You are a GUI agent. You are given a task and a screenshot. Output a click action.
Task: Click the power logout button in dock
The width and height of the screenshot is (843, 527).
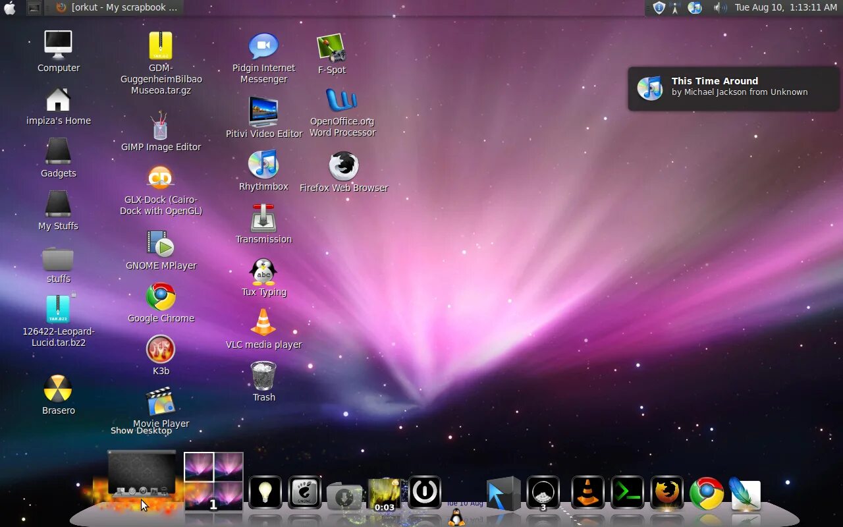coord(425,492)
